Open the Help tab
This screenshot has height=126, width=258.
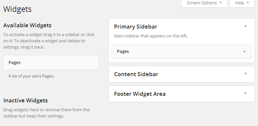242,3
